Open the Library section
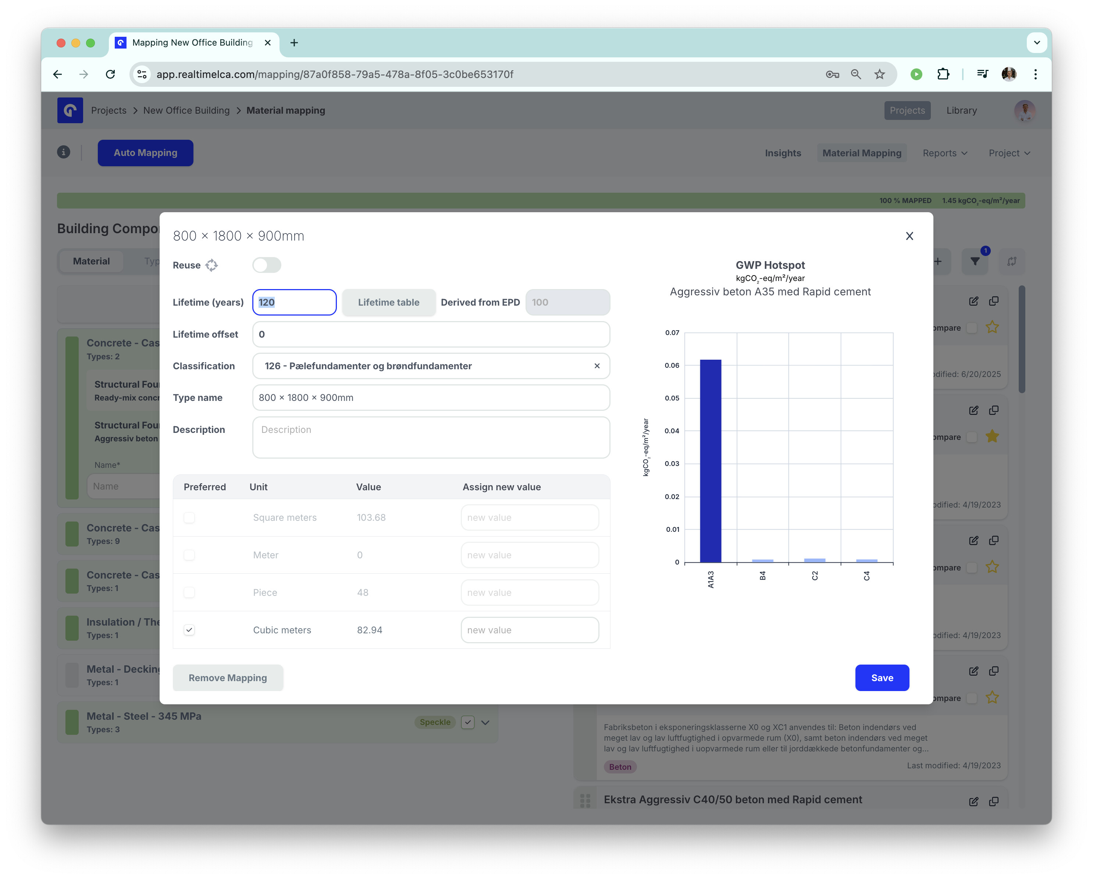The image size is (1093, 879). tap(961, 110)
